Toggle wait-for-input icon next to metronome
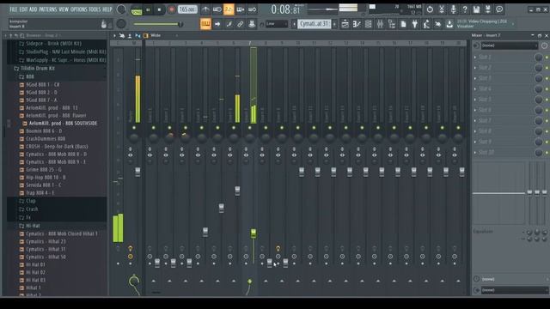Image resolution: width=550 pixels, height=309 pixels. point(217,9)
